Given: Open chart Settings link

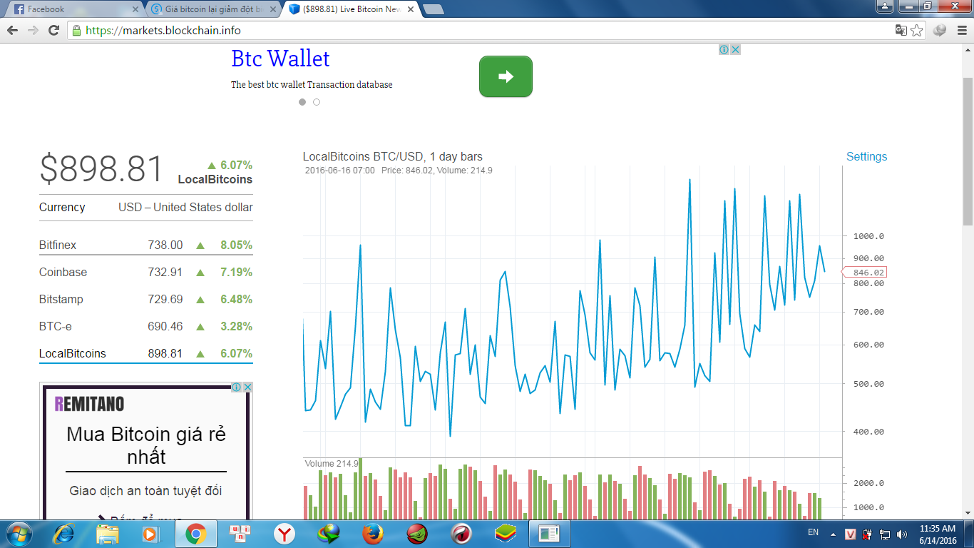Looking at the screenshot, I should click(866, 157).
